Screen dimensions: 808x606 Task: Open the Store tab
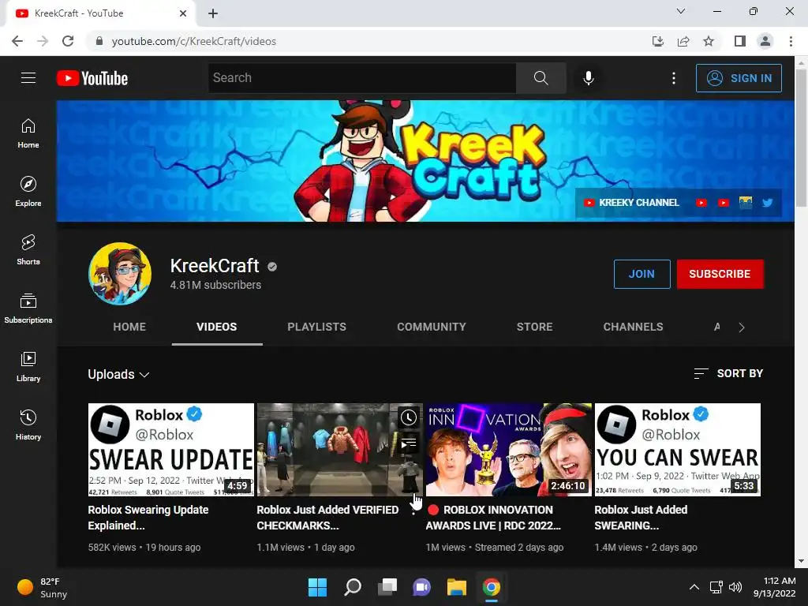click(534, 327)
